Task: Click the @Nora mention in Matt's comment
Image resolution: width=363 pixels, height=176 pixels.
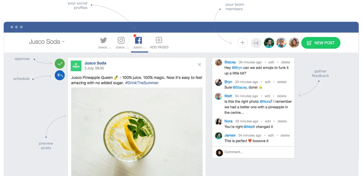Action: click(265, 101)
